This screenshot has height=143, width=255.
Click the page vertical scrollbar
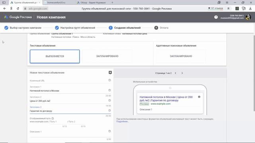point(254,73)
